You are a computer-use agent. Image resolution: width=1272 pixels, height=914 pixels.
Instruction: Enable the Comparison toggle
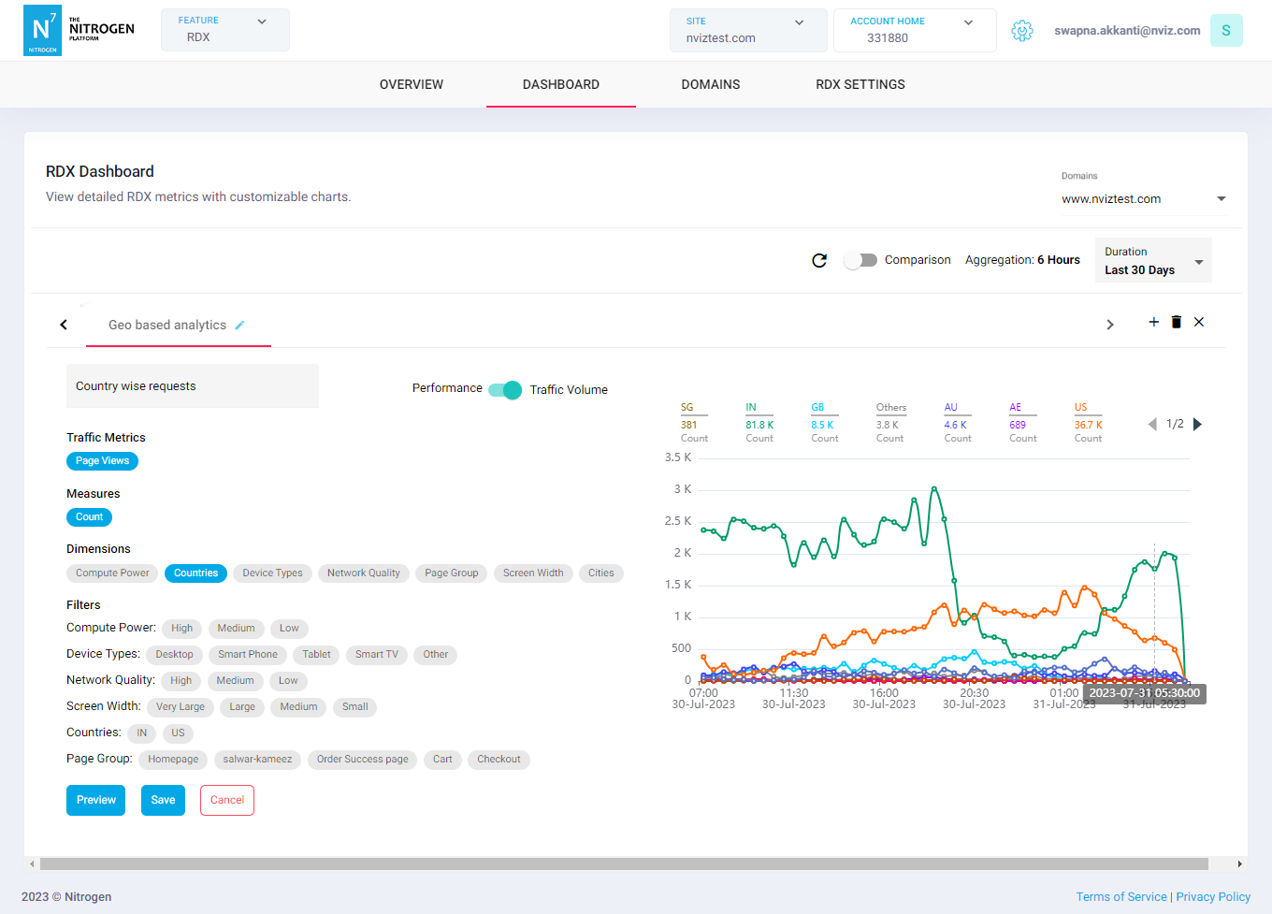860,260
